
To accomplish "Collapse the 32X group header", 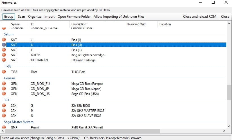I will pyautogui.click(x=7, y=100).
